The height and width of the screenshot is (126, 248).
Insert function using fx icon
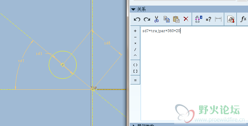243,19
